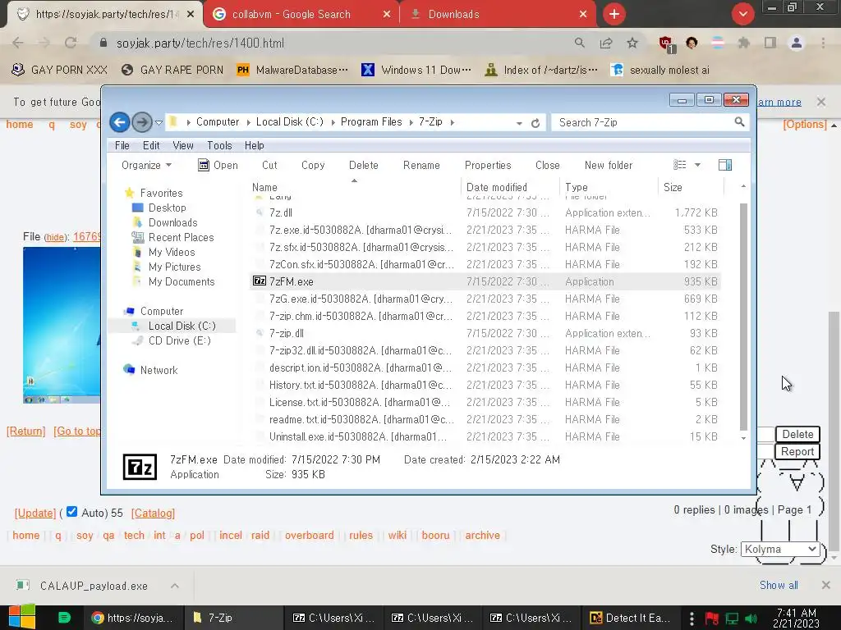
Task: Select Local Disk (C:) in navigation pane
Action: tap(182, 326)
